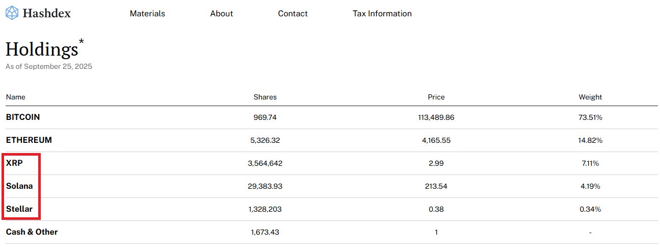Click the Price column header
This screenshot has width=660, height=251.
436,97
